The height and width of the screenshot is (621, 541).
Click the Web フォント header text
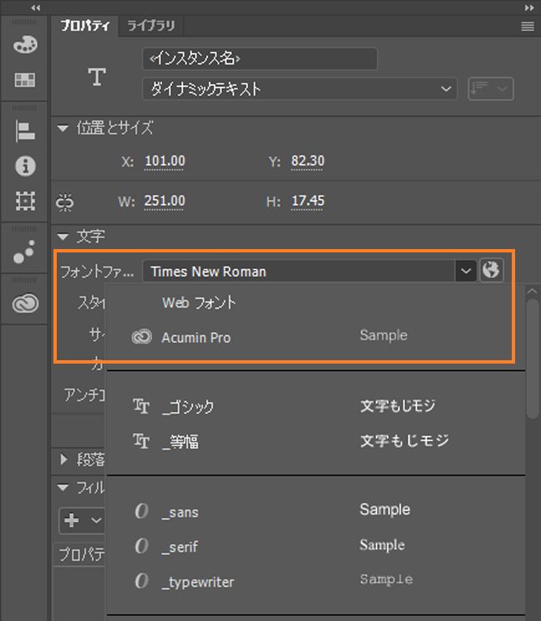(199, 303)
